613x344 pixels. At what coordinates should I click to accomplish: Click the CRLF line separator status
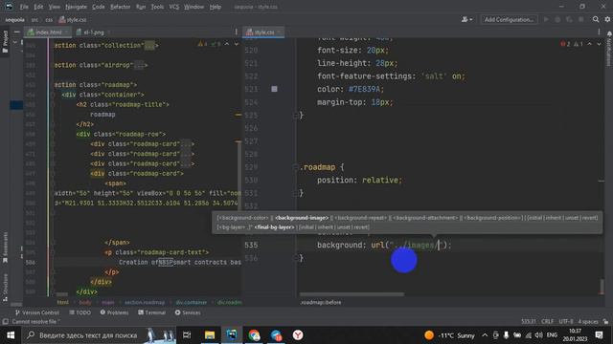coord(547,322)
